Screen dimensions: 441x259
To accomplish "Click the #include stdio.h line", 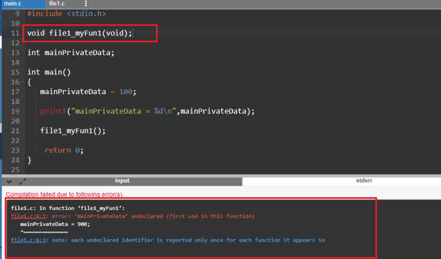I will coord(67,14).
